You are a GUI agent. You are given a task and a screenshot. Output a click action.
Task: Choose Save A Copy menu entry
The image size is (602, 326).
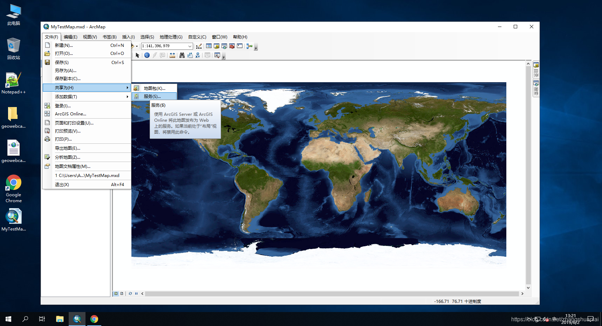pyautogui.click(x=87, y=79)
